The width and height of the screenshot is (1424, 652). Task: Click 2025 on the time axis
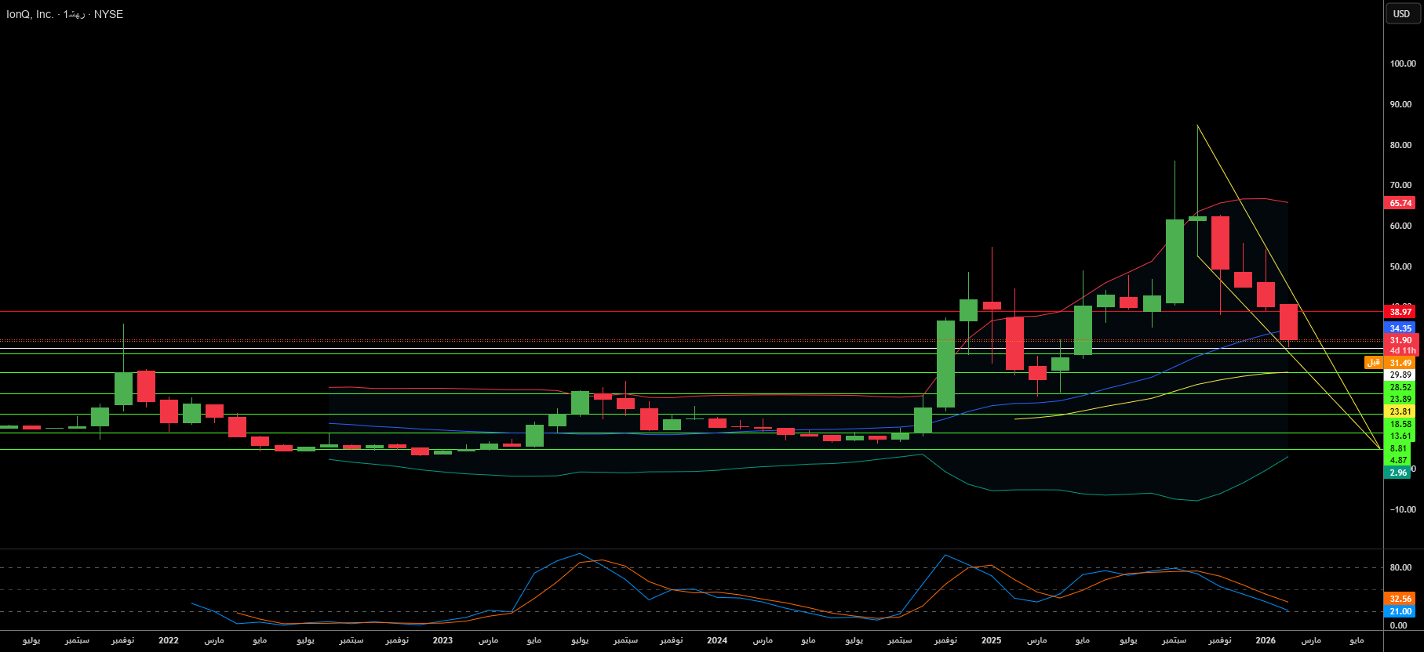(991, 640)
